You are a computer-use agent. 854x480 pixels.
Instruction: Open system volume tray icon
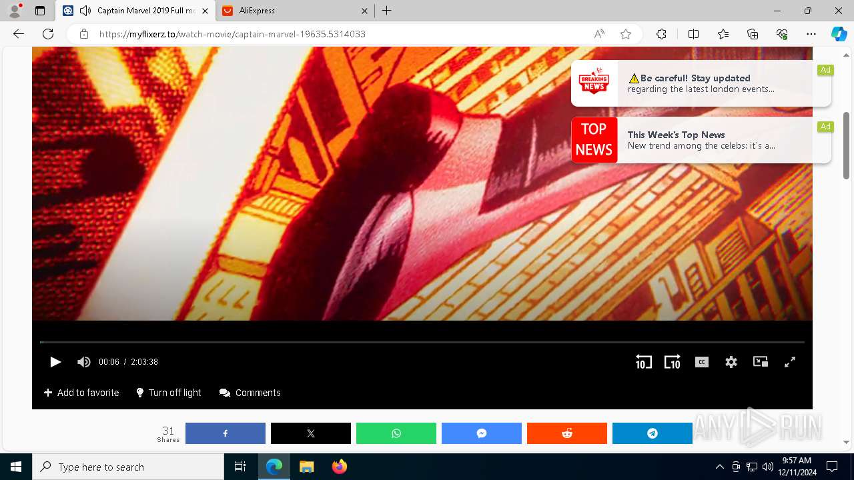point(768,467)
